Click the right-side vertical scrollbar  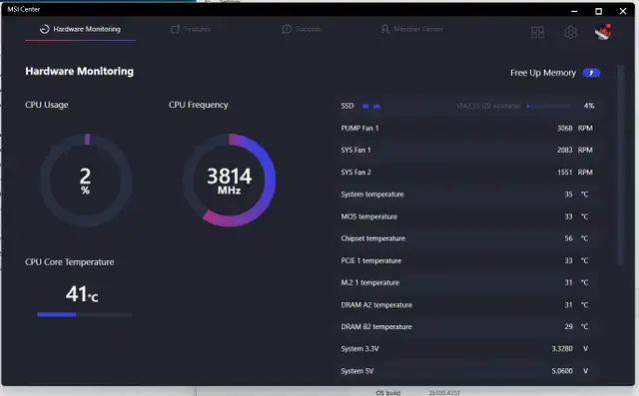click(x=621, y=165)
